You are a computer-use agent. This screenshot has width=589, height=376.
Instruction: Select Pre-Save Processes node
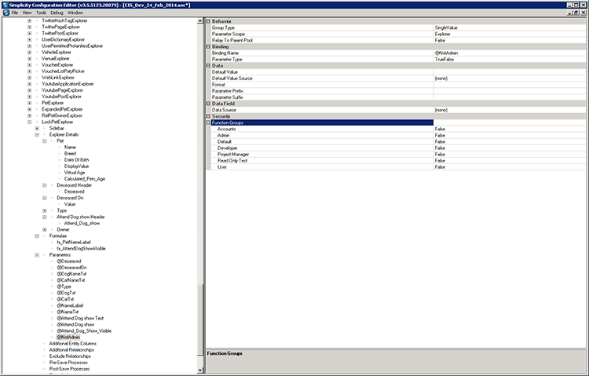(68, 363)
